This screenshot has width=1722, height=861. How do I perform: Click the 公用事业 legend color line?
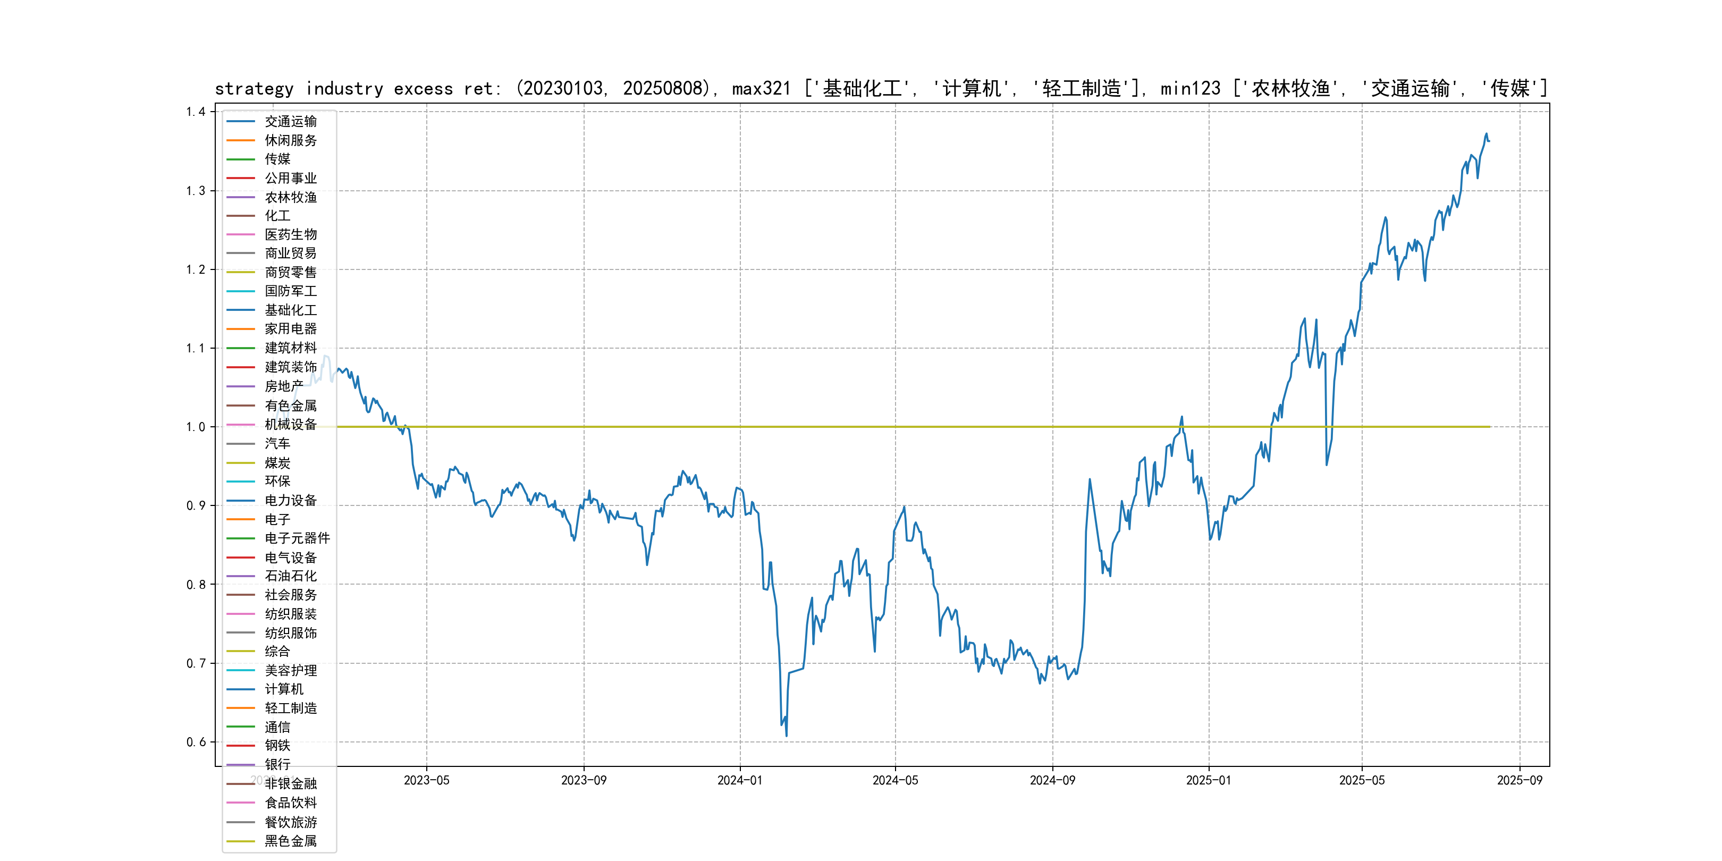[241, 179]
